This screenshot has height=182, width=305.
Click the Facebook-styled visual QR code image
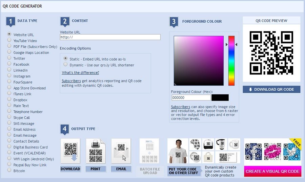(253, 152)
